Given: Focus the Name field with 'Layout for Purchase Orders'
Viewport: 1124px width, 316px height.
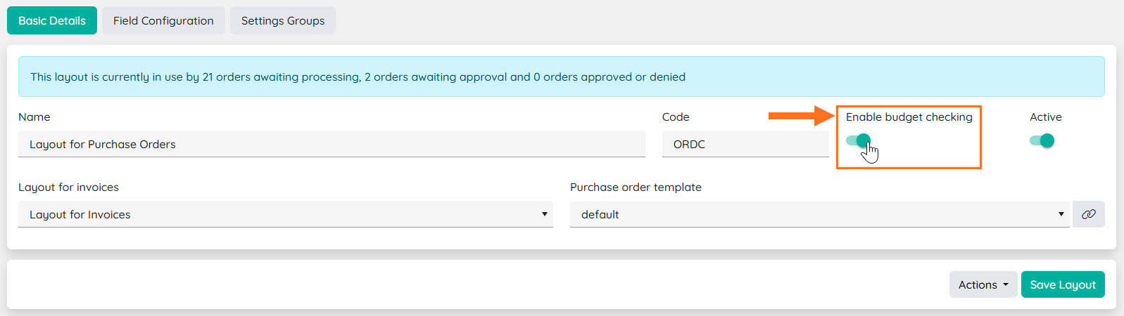Looking at the screenshot, I should click(331, 144).
